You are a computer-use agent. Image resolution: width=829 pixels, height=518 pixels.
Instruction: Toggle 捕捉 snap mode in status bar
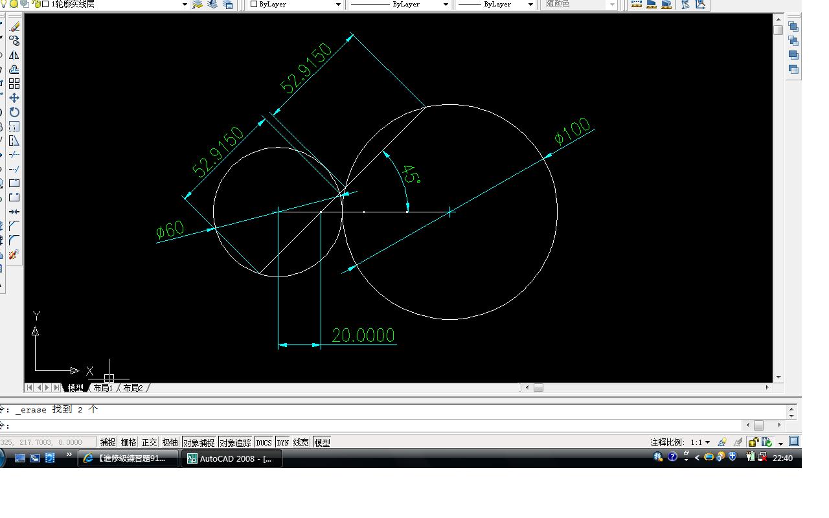pos(108,442)
